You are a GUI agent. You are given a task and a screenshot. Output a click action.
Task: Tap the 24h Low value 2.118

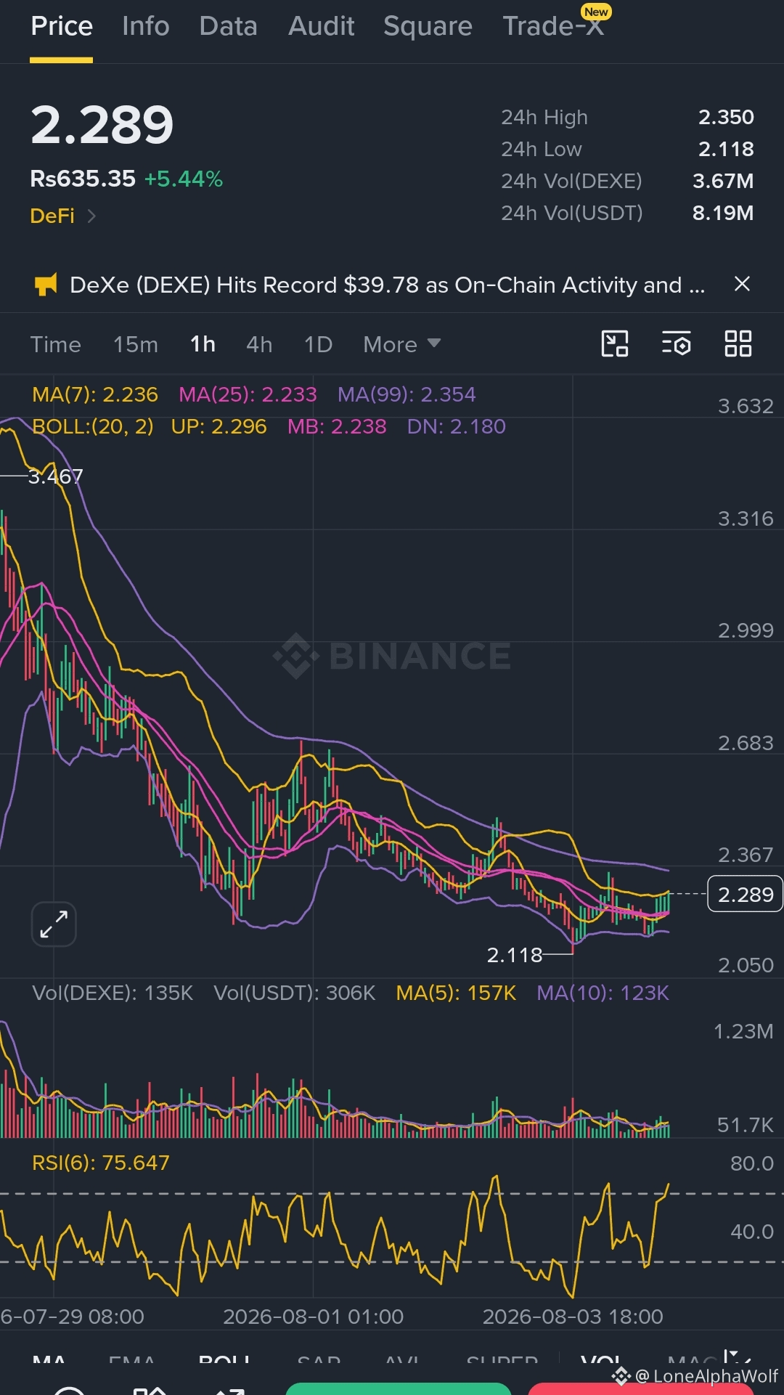(x=726, y=149)
